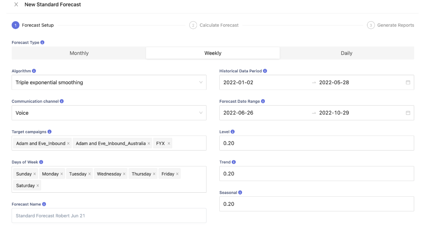Remove the FYX campaign tag
Viewport: 433px width, 231px height.
(x=169, y=143)
